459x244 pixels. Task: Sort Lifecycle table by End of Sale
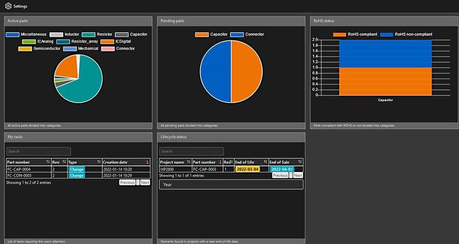pyautogui.click(x=286, y=162)
